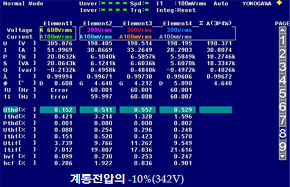Select page 4 in the PAGE bar
The height and width of the screenshot is (187, 290).
click(282, 80)
